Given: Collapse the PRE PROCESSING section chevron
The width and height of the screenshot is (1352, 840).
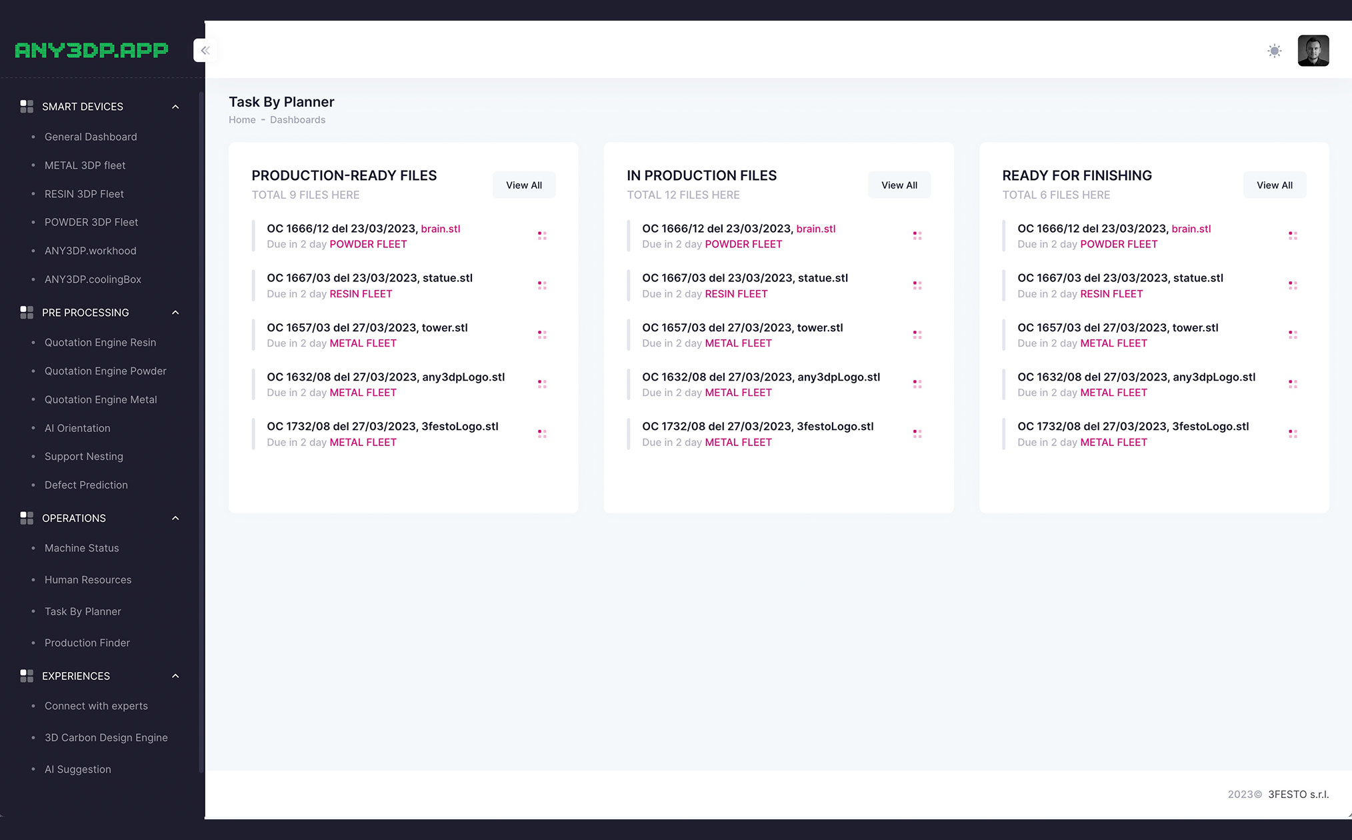Looking at the screenshot, I should [175, 313].
